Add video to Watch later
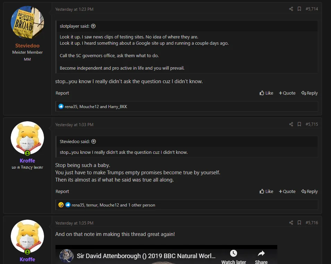This screenshot has width=331, height=264. pyautogui.click(x=234, y=257)
